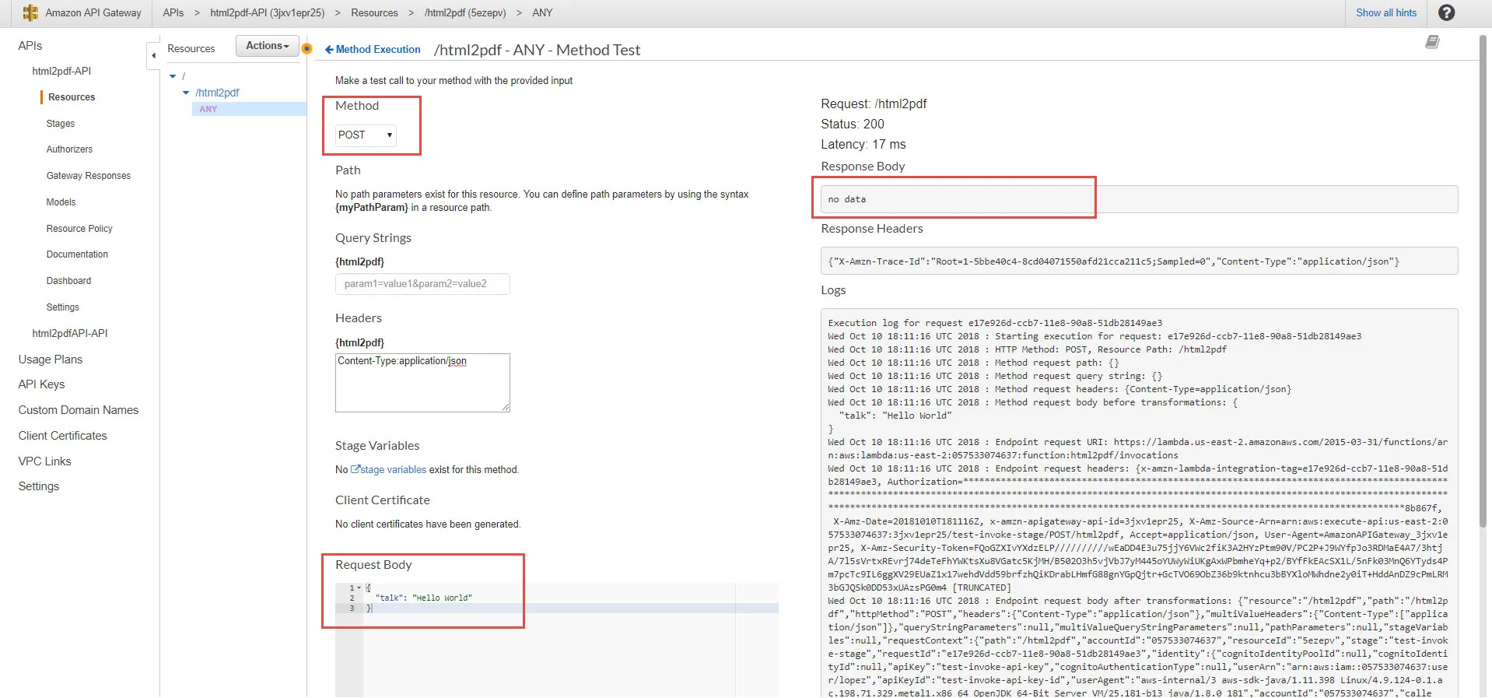The image size is (1492, 698).
Task: Select the ANY breadcrumb item
Action: click(542, 12)
